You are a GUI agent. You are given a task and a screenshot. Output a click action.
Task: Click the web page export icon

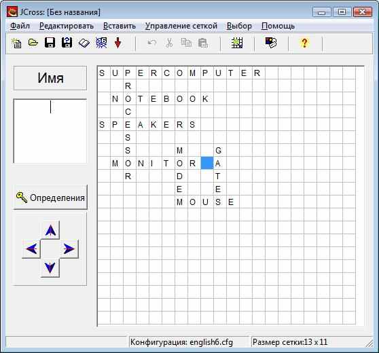101,43
